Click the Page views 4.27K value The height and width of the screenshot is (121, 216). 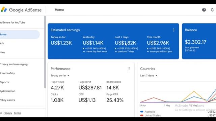point(57,88)
